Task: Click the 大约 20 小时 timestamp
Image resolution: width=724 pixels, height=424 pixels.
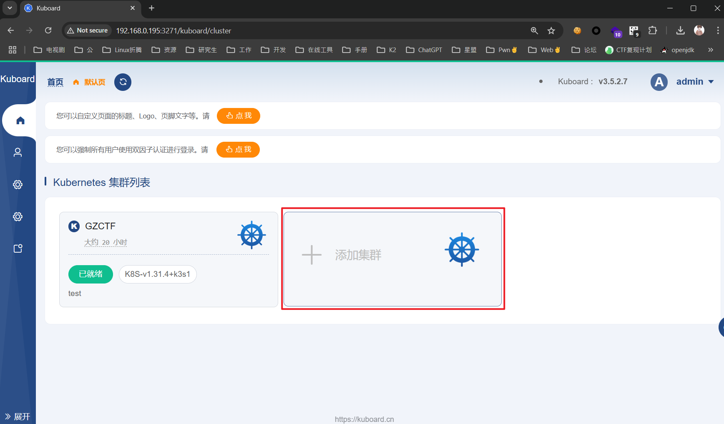Action: click(106, 242)
